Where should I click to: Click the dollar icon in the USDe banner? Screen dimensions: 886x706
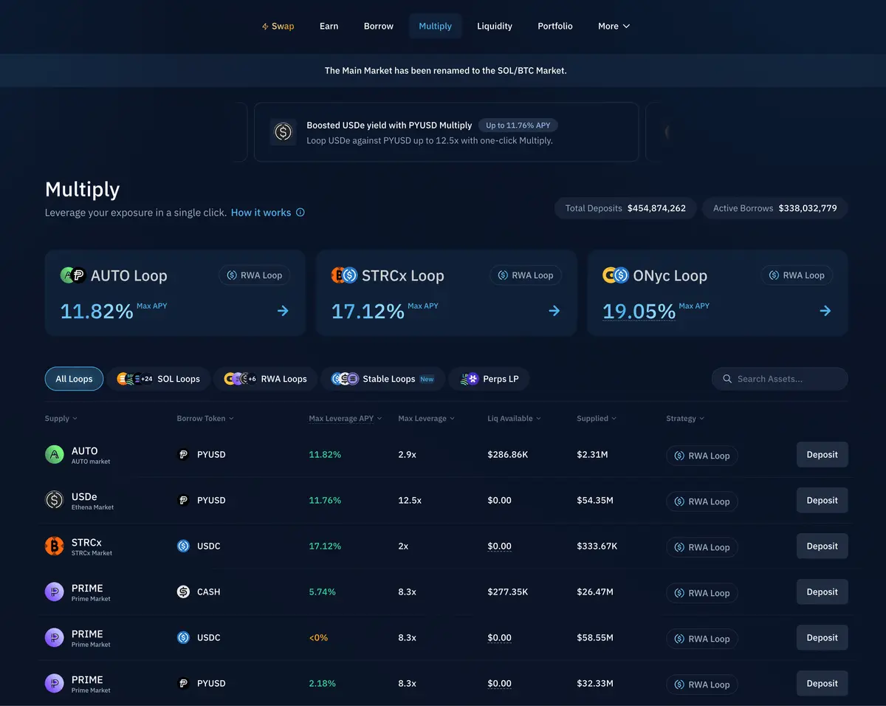[284, 132]
